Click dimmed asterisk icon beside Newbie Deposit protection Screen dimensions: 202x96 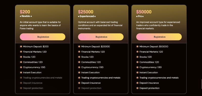pyautogui.click(x=21, y=88)
